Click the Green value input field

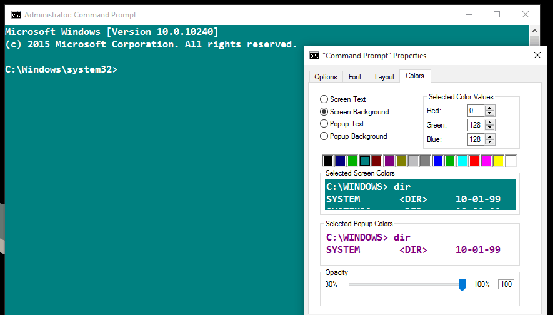tap(476, 125)
